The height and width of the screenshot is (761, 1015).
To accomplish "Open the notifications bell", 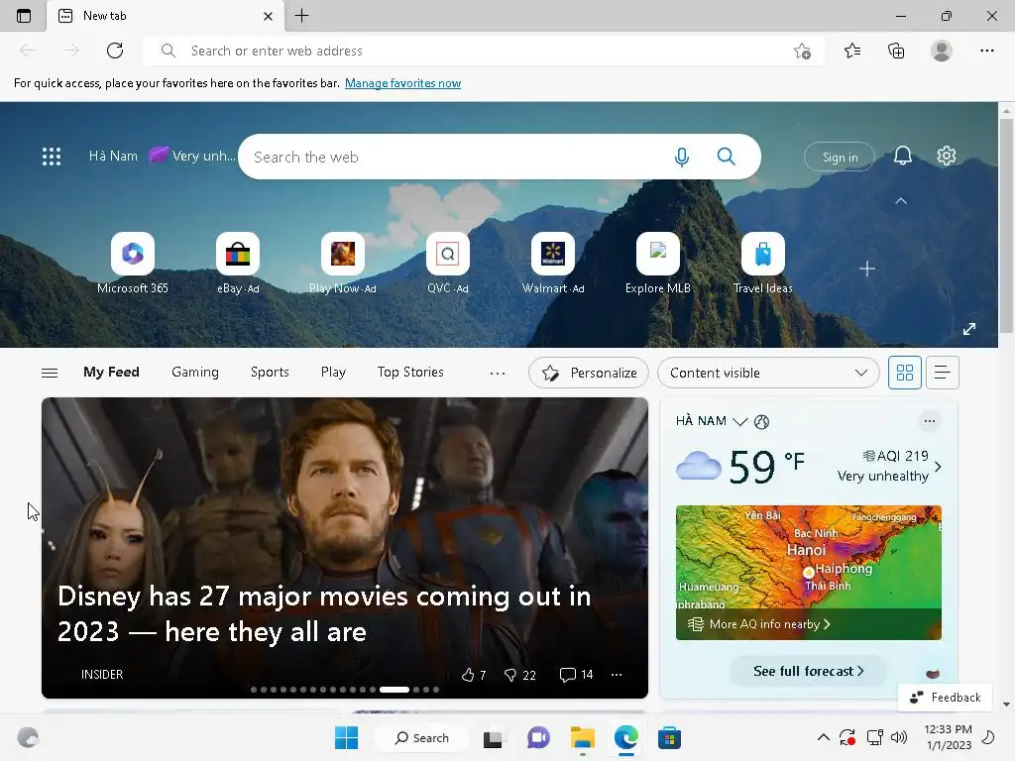I will 902,156.
